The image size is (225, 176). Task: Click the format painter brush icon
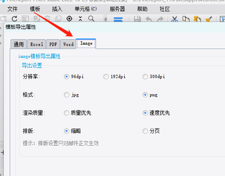point(209,19)
